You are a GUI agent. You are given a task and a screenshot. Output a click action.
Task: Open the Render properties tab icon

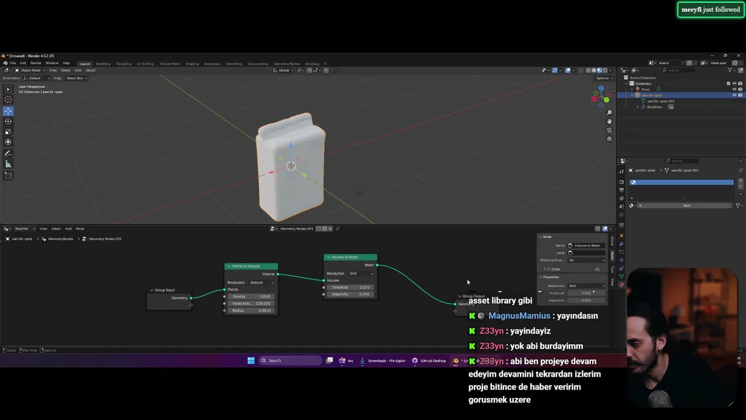coord(621,182)
